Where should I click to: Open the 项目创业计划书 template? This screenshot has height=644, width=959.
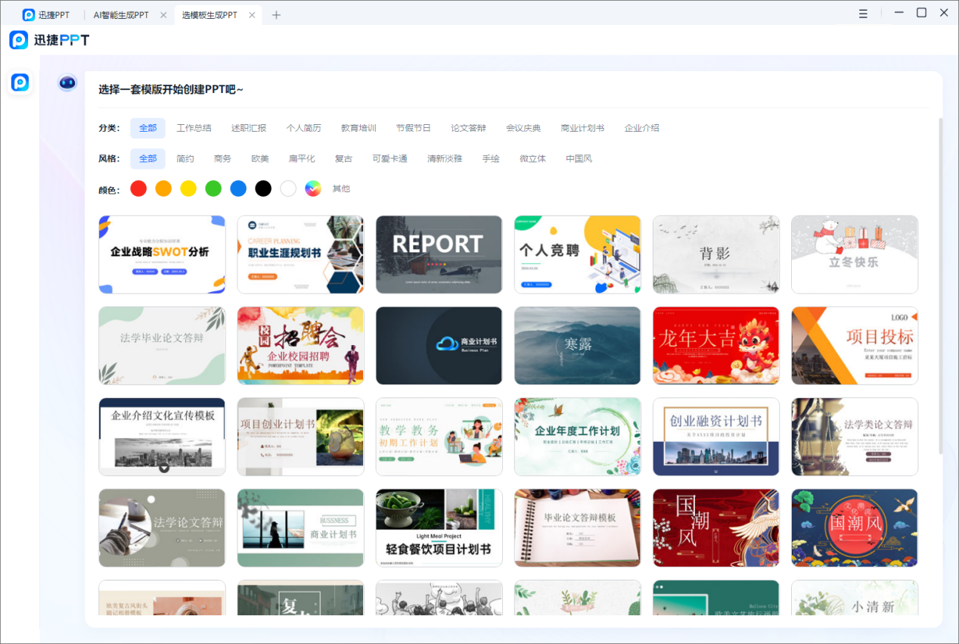300,437
